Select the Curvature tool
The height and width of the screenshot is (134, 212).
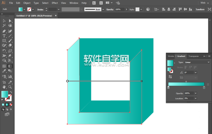(10, 31)
